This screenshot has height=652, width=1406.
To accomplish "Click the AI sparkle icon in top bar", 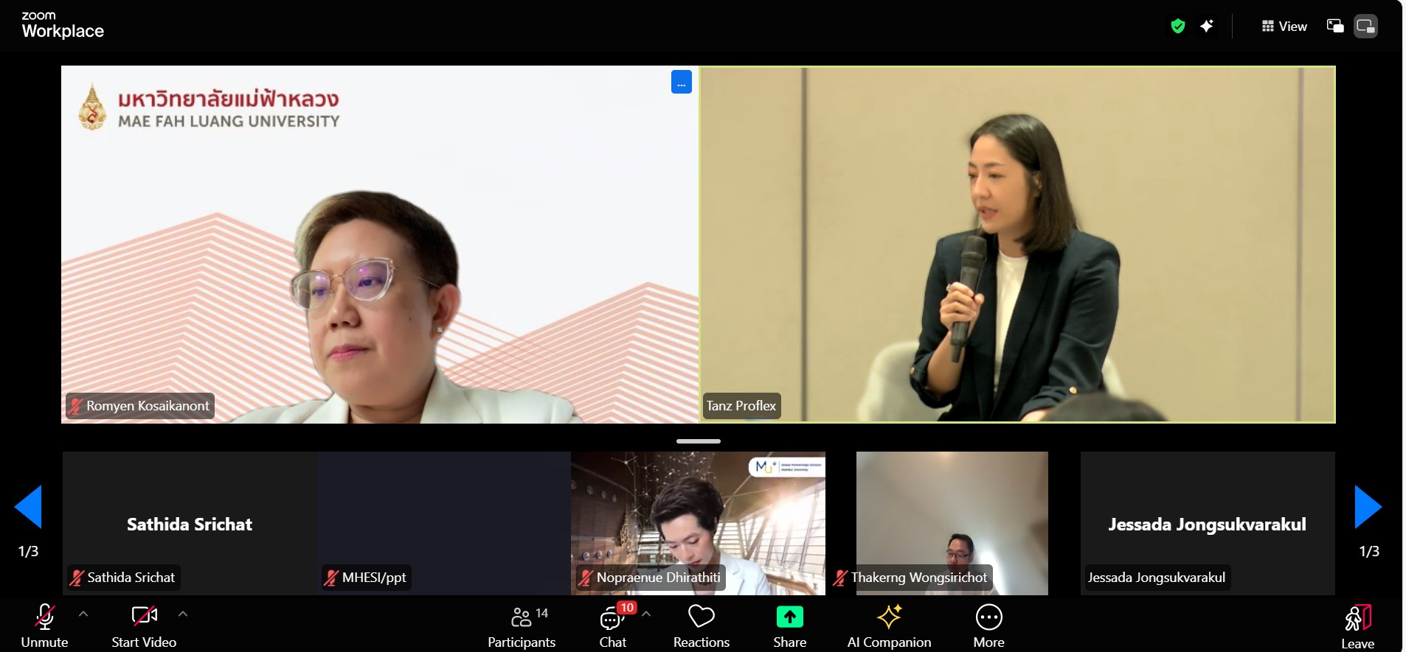I will [1207, 27].
